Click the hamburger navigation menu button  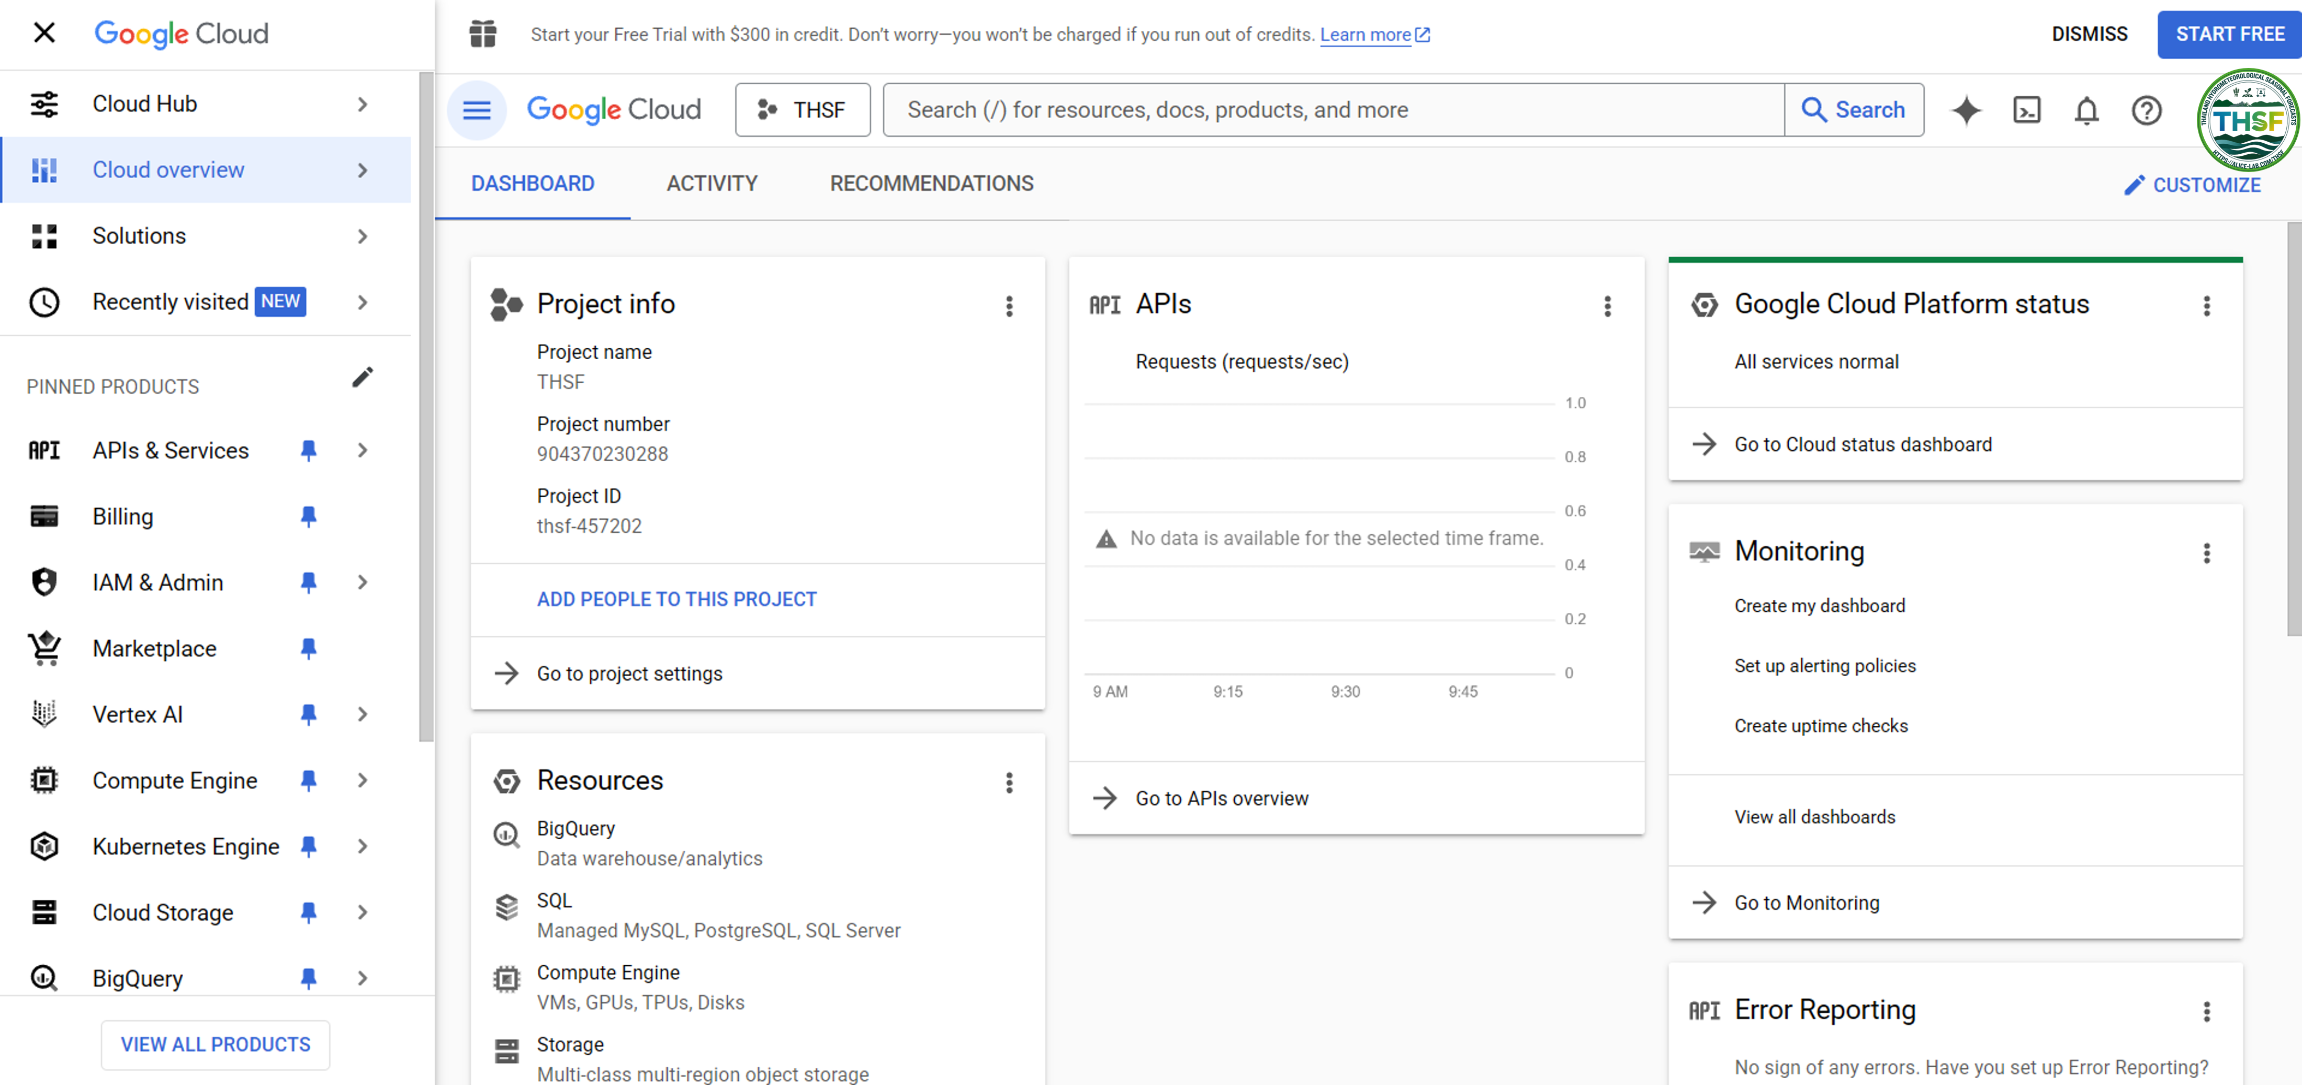[476, 110]
